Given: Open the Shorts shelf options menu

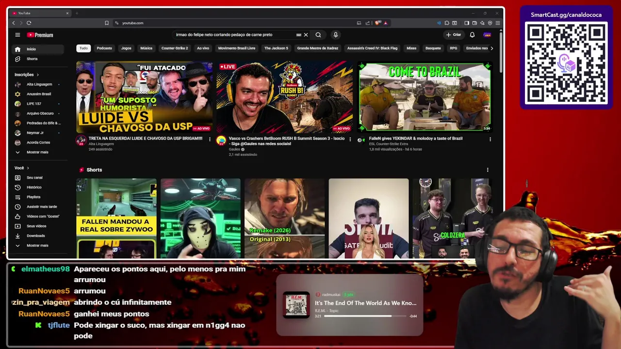Looking at the screenshot, I should [x=488, y=170].
